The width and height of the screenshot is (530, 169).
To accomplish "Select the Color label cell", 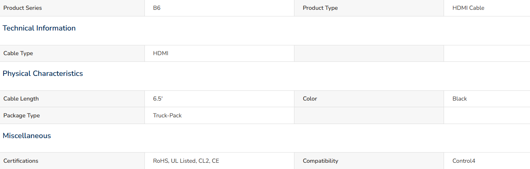I will pos(369,99).
